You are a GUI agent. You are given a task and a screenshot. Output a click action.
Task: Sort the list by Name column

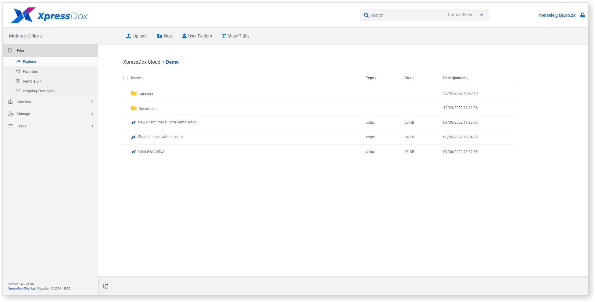pyautogui.click(x=137, y=78)
